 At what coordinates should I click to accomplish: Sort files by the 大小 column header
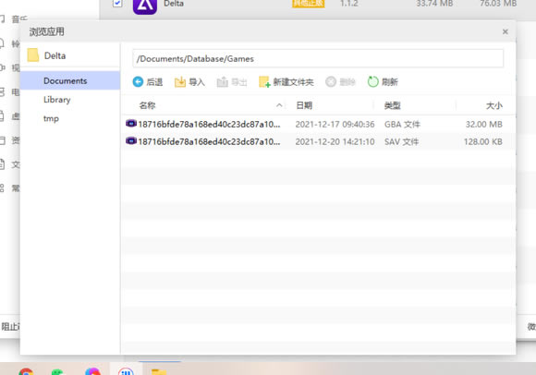tap(494, 105)
